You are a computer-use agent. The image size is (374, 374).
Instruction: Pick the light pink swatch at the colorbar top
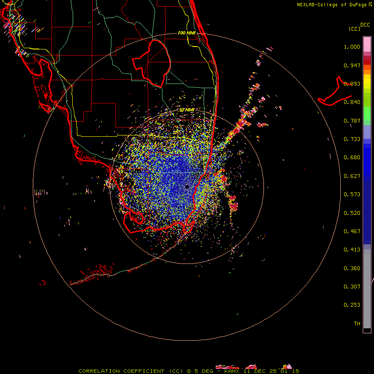click(x=367, y=44)
